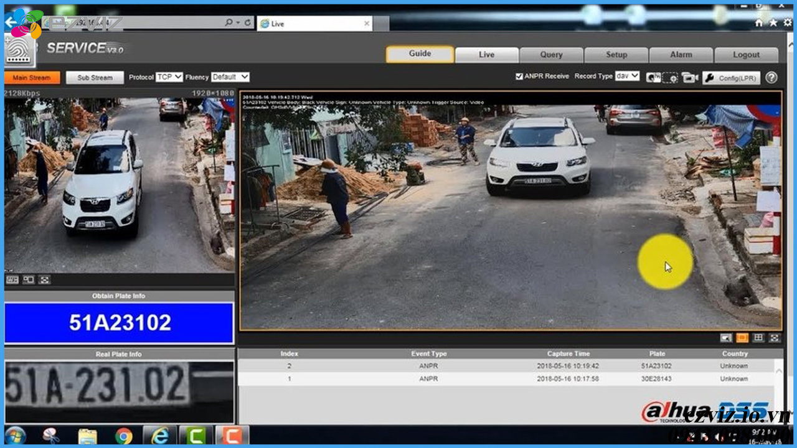
Task: Open the Config(LPR) settings
Action: point(732,77)
